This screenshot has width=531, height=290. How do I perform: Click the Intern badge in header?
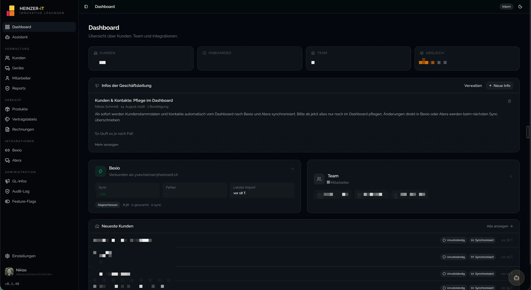(x=506, y=7)
